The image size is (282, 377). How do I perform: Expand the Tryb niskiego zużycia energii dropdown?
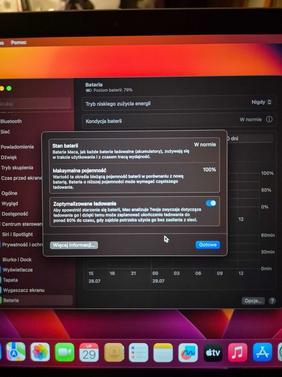coord(262,102)
